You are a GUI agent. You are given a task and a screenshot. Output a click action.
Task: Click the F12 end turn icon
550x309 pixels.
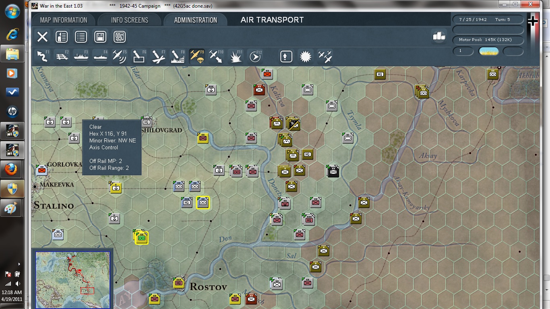255,56
